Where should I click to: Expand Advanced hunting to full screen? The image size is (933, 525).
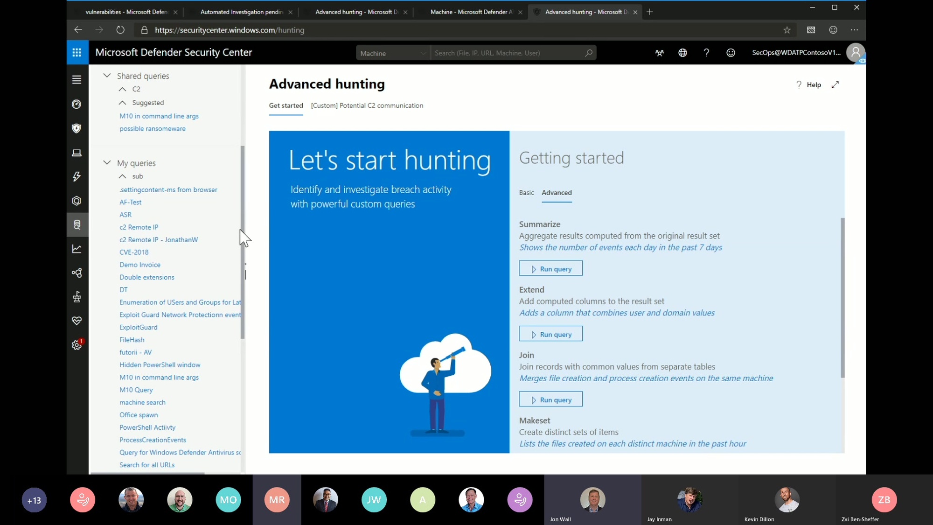click(835, 84)
